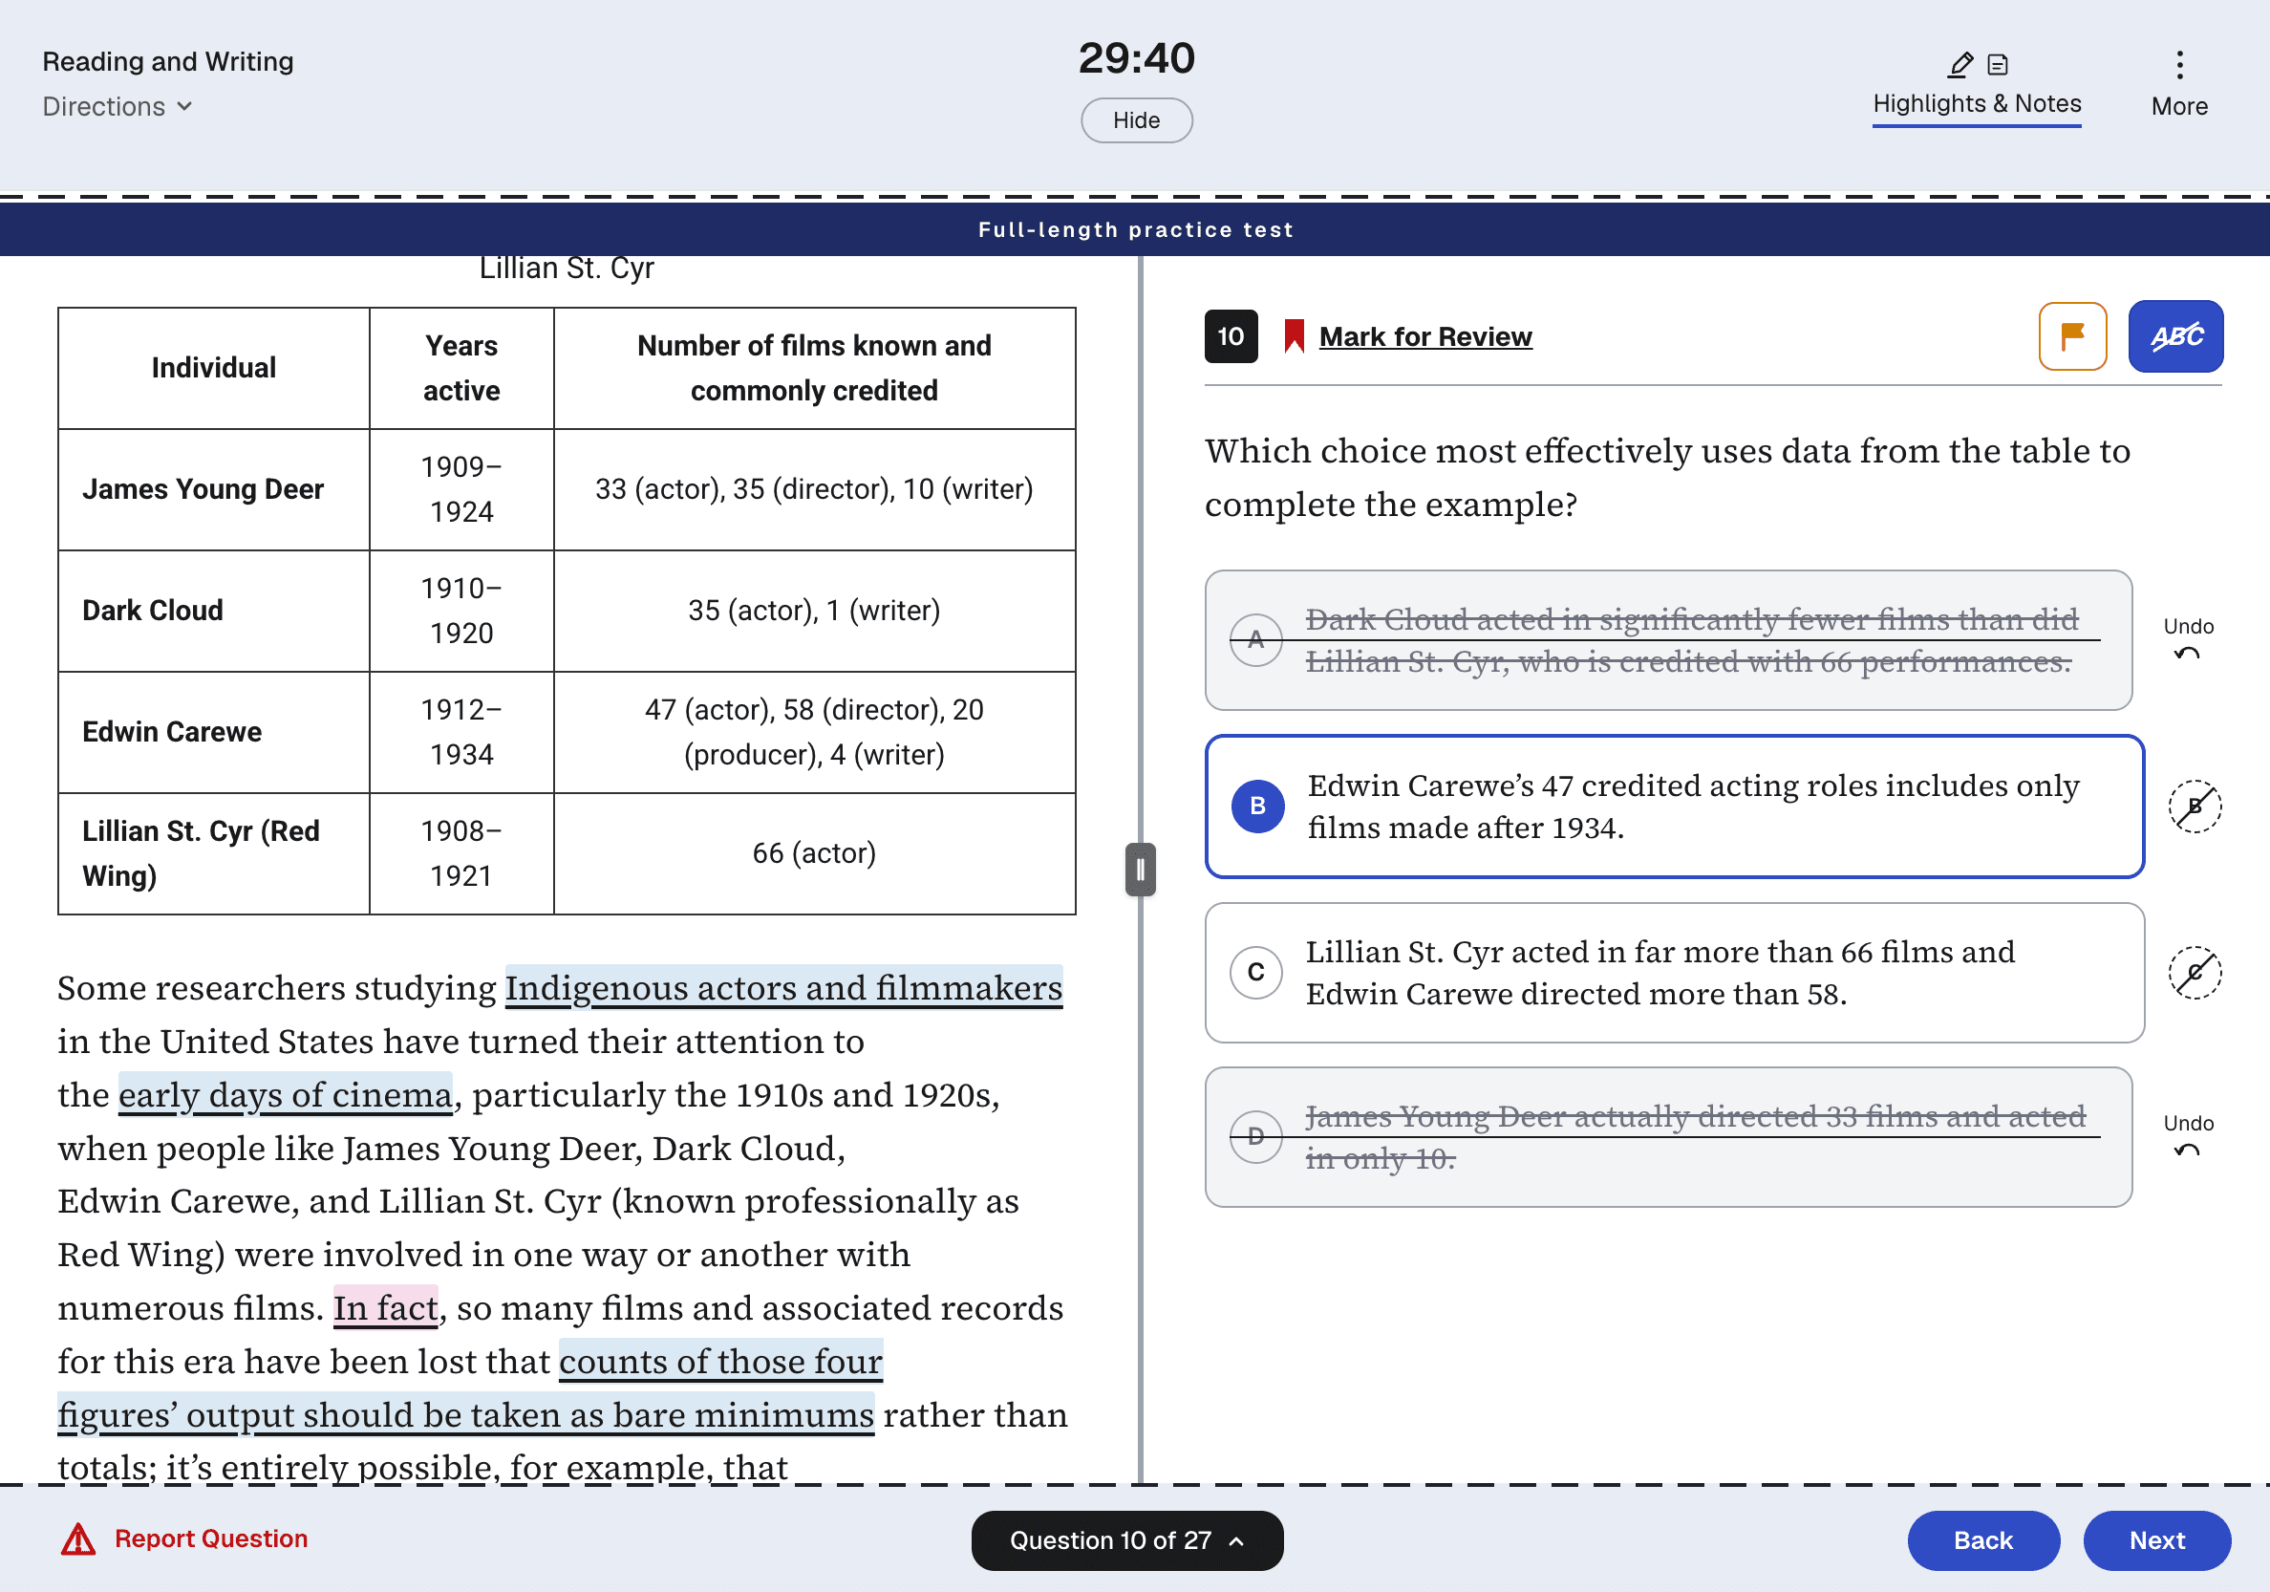Select answer choice B about Edwin Carewe
The width and height of the screenshot is (2270, 1592).
point(1674,806)
